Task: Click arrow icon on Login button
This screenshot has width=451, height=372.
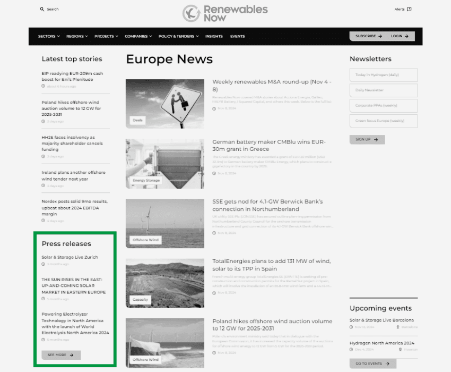Action: (406, 36)
